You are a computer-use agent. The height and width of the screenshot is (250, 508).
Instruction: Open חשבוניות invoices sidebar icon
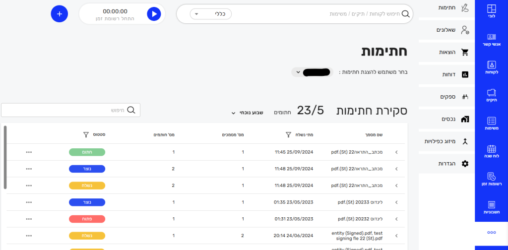coord(491,207)
